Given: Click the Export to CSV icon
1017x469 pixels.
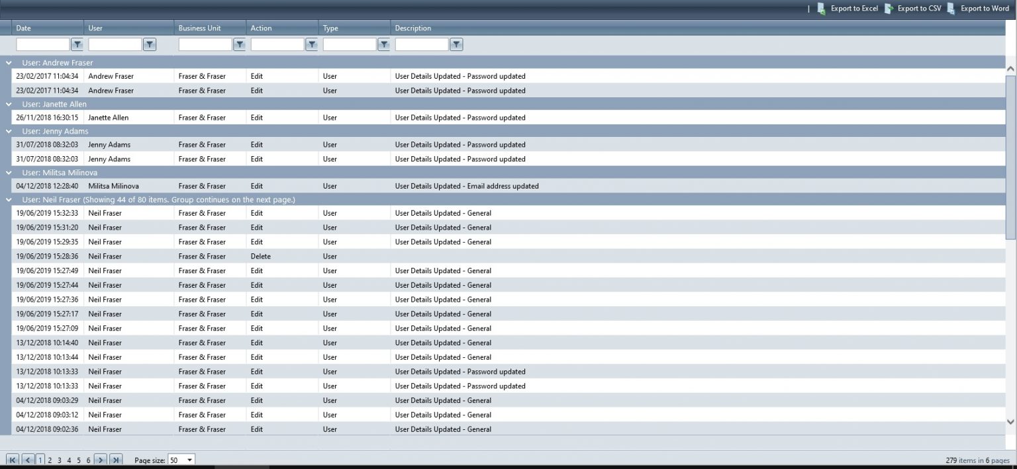Looking at the screenshot, I should [x=889, y=9].
